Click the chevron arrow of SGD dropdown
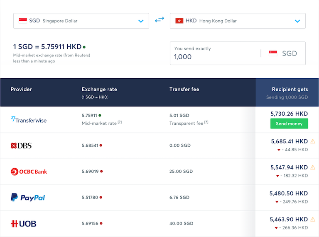This screenshot has height=237, width=319. (x=141, y=21)
